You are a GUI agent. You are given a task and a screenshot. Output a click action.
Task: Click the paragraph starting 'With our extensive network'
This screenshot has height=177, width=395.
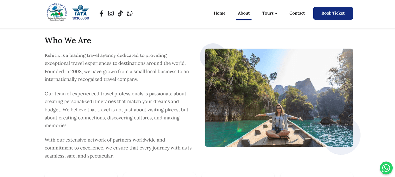click(118, 148)
